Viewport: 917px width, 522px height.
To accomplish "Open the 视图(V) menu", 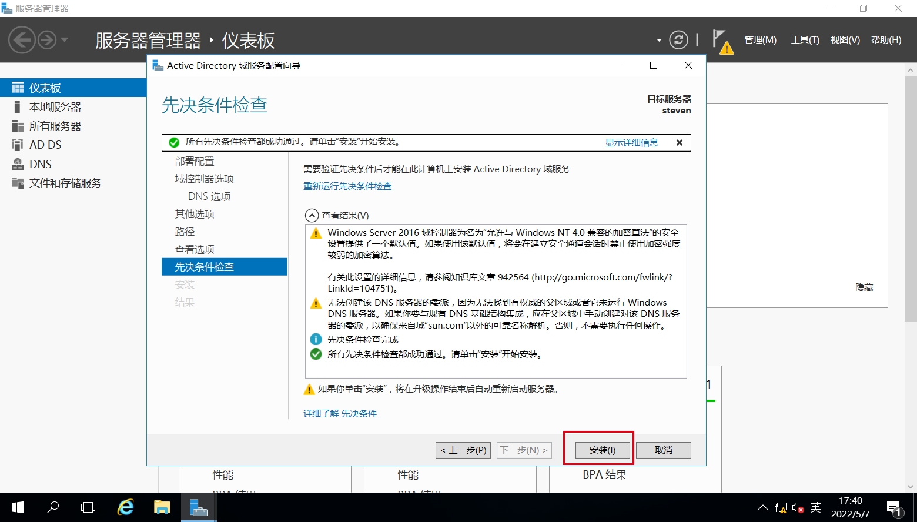I will click(x=845, y=40).
